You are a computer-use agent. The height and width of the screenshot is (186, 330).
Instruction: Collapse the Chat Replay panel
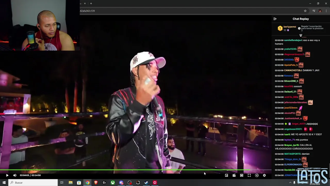coord(275,19)
